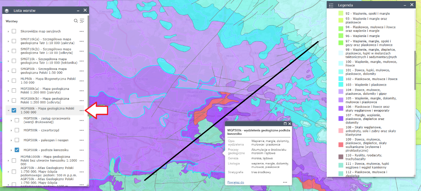Image resolution: width=421 pixels, height=191 pixels.
Task: Open options for the Skorowidze map seryjnych layer
Action: (x=82, y=31)
